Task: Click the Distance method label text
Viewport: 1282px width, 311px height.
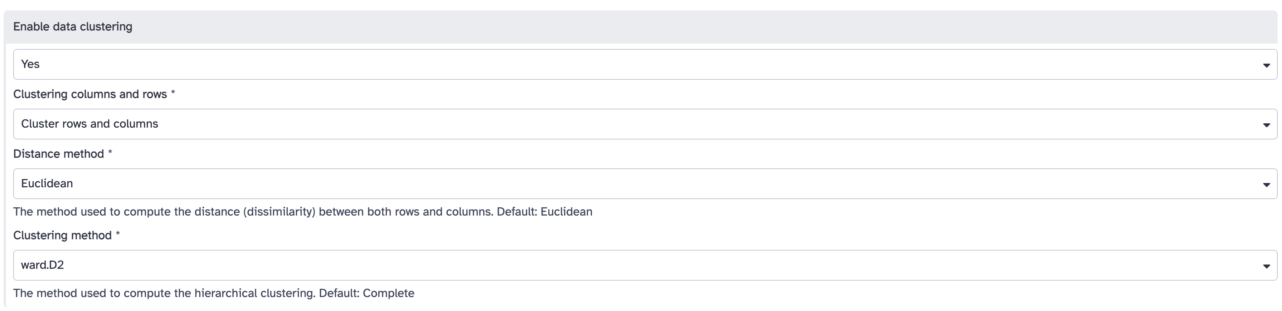Action: coord(59,153)
